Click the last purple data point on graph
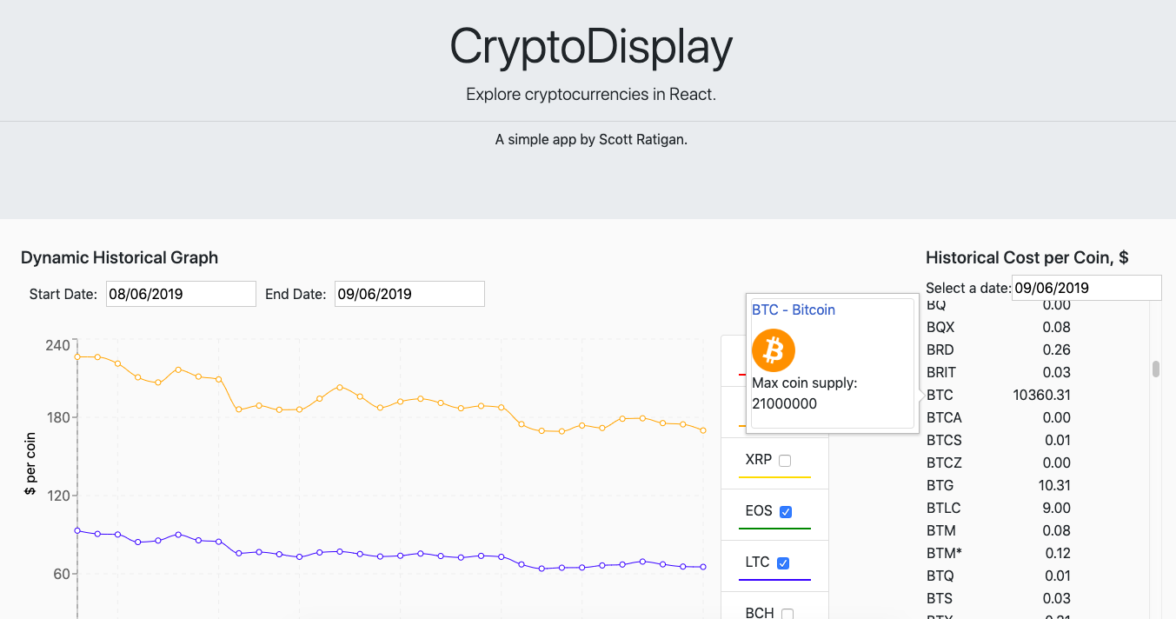Image resolution: width=1176 pixels, height=619 pixels. [703, 567]
